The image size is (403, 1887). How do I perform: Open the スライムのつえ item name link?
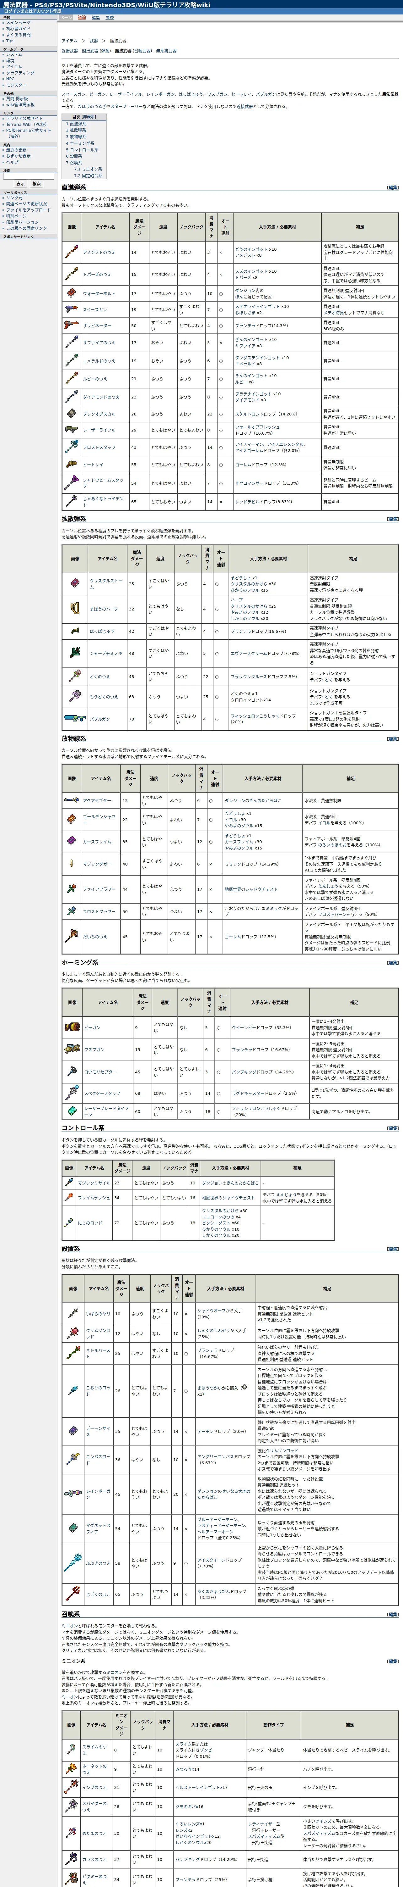(94, 1750)
